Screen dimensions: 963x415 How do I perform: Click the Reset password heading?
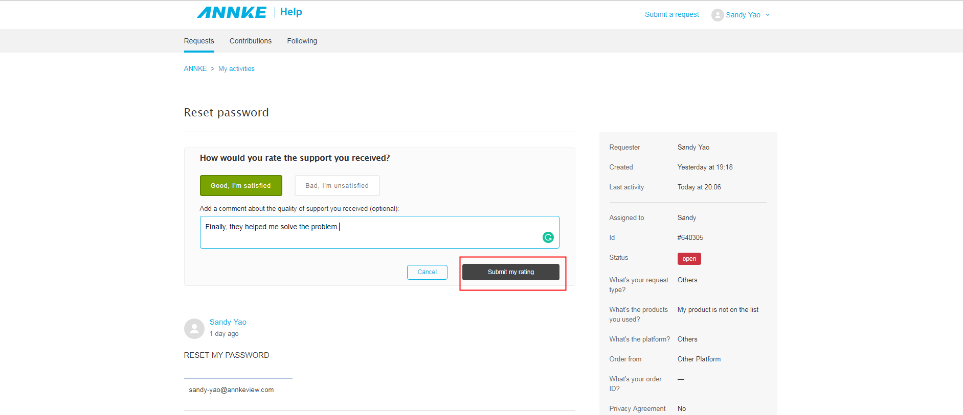coord(227,112)
